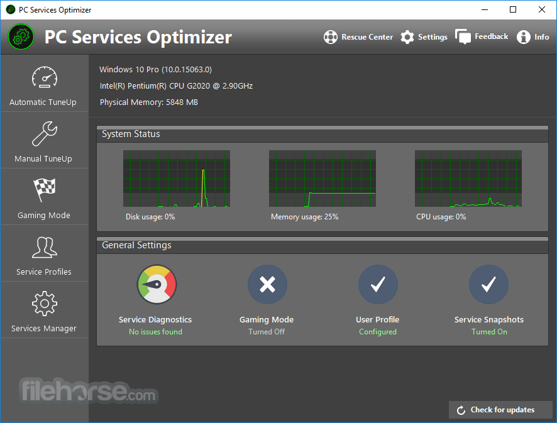Click the Windows 10 Pro version text

(155, 70)
